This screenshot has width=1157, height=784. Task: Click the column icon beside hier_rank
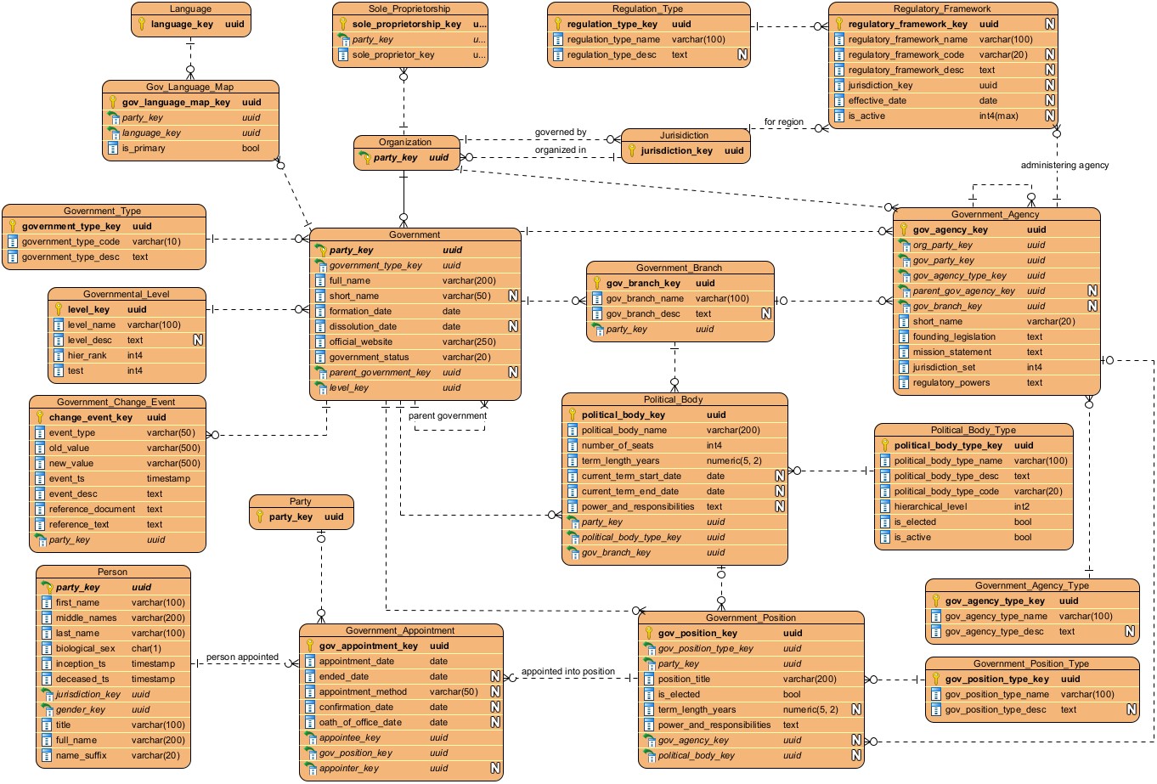59,356
